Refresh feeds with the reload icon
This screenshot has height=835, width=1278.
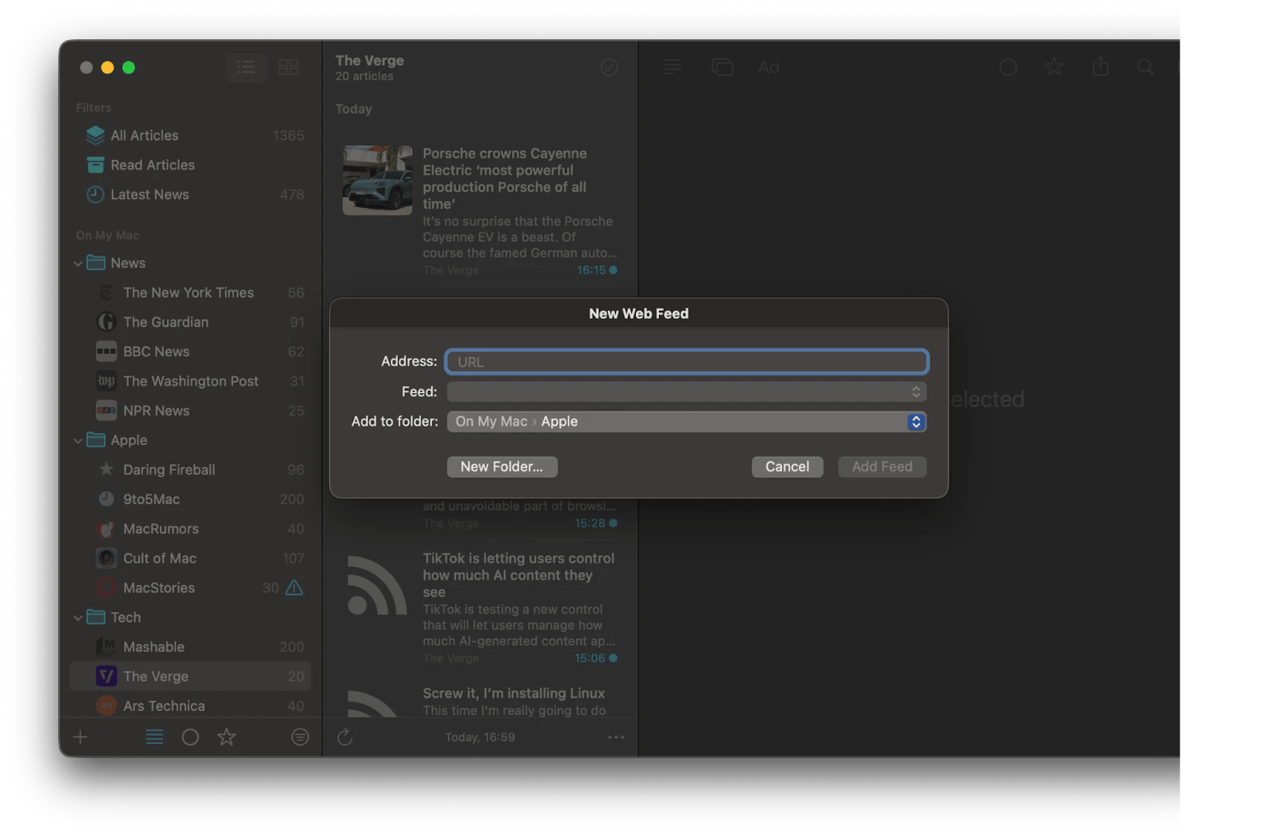(344, 737)
